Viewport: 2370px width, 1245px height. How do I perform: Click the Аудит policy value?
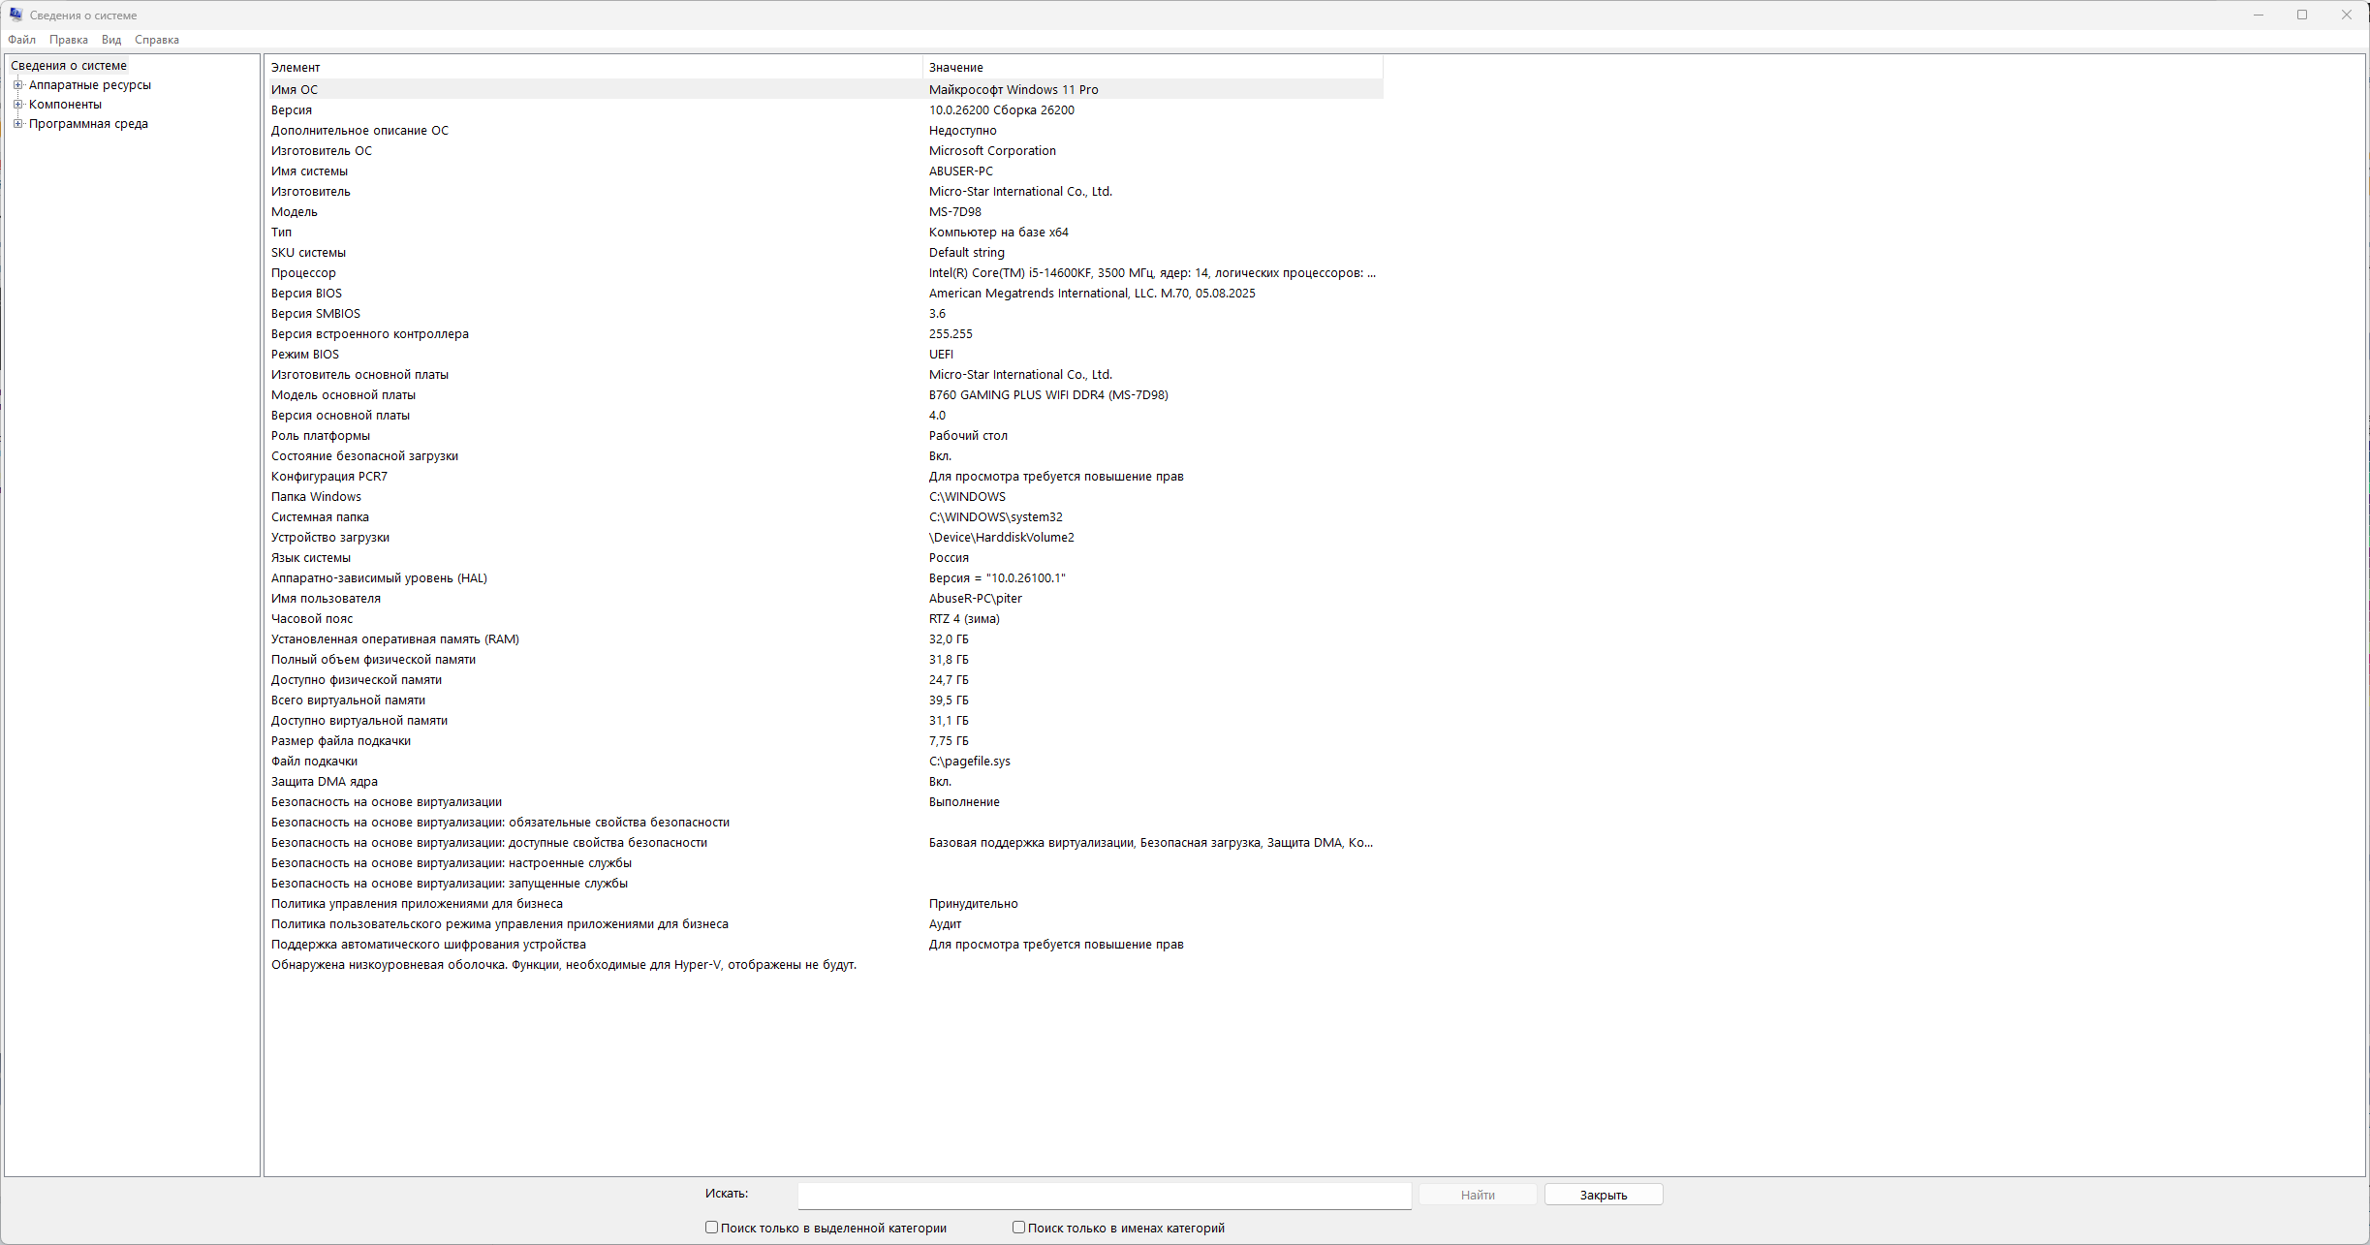tap(945, 924)
